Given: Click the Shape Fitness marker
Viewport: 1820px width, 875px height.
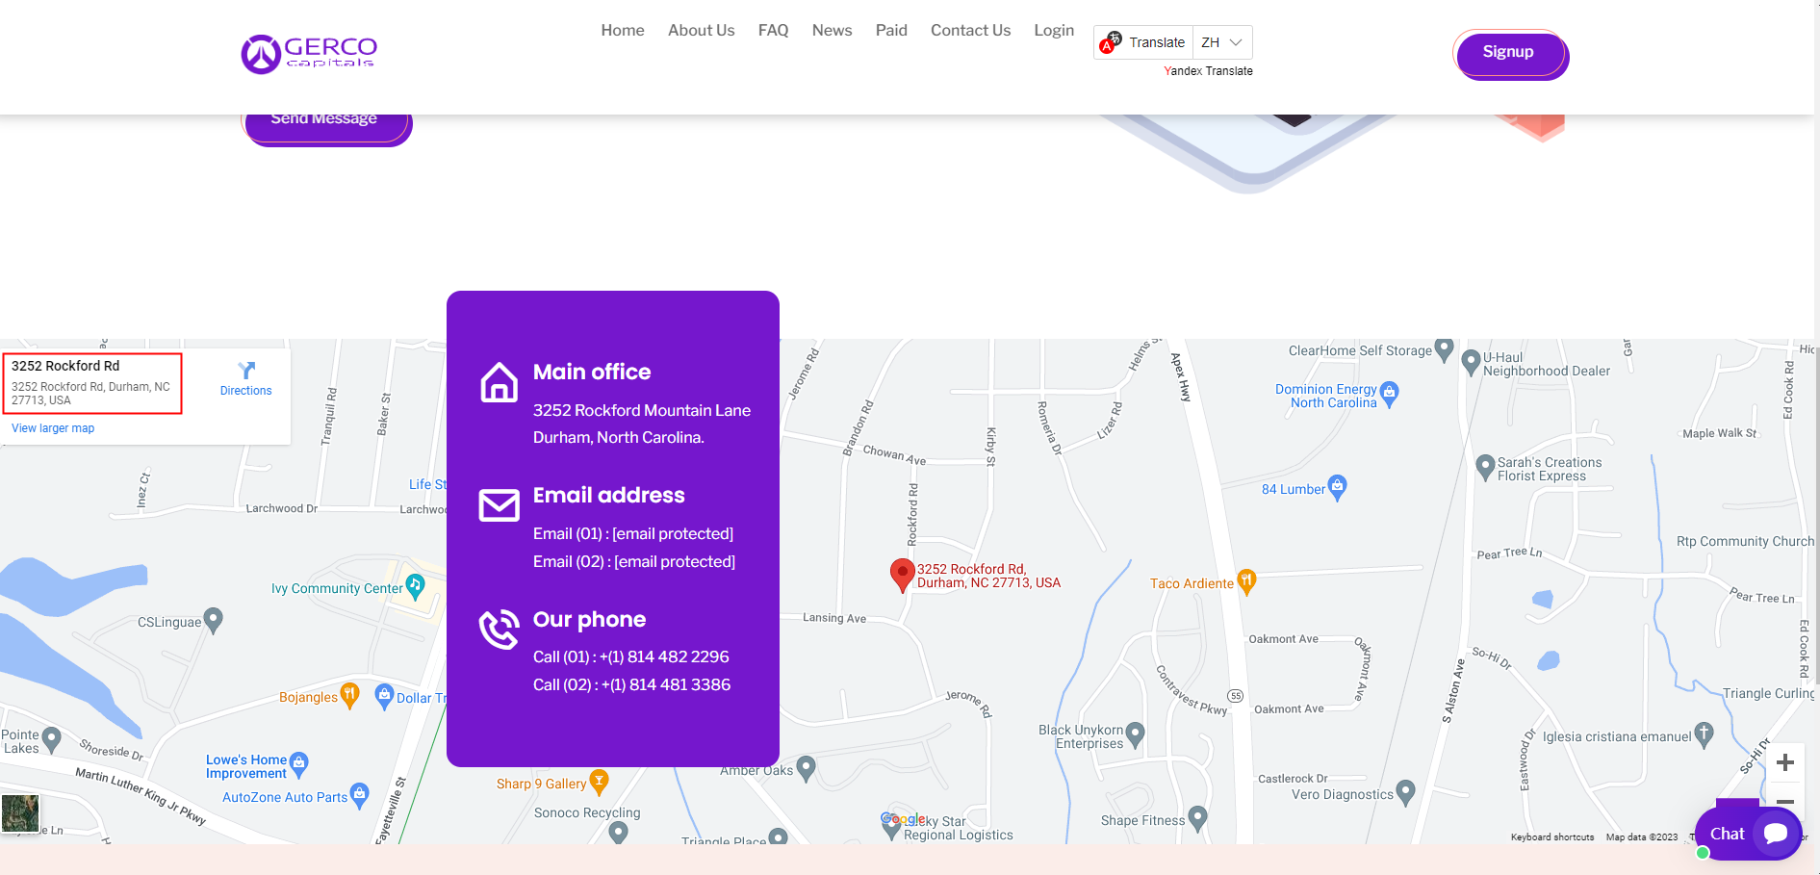Looking at the screenshot, I should (x=1197, y=818).
